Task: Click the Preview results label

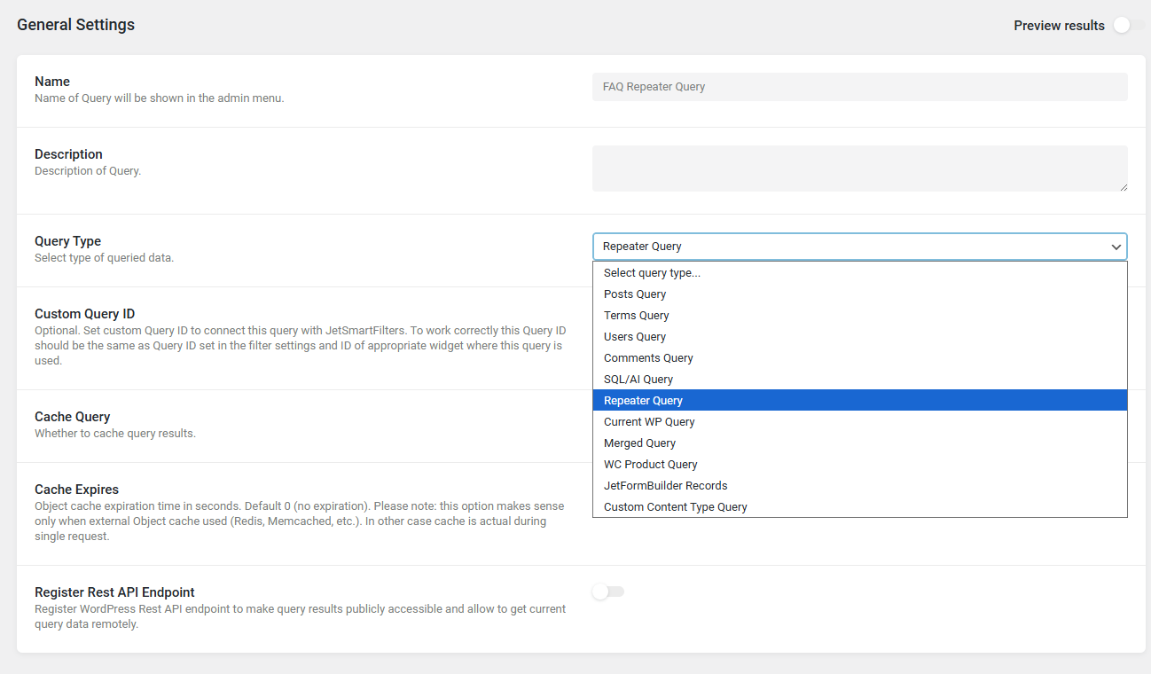Action: 1059,26
